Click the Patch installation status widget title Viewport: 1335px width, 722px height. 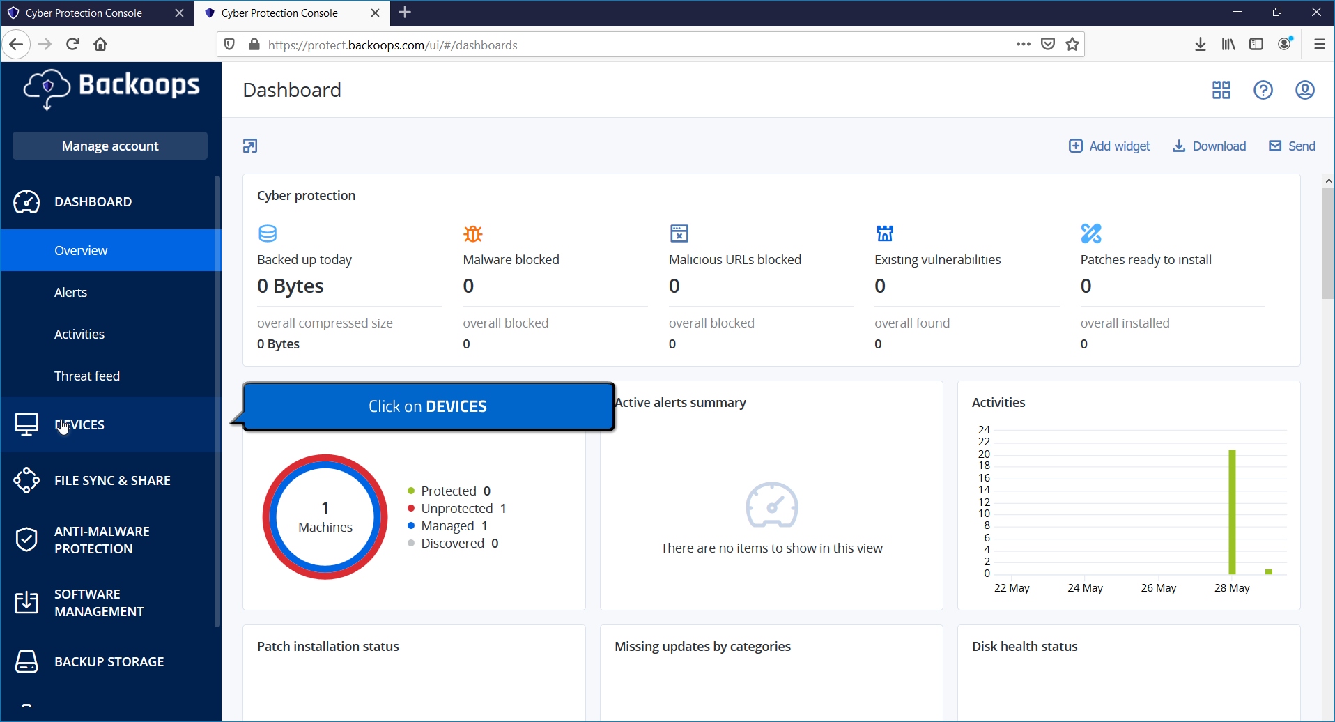(328, 646)
